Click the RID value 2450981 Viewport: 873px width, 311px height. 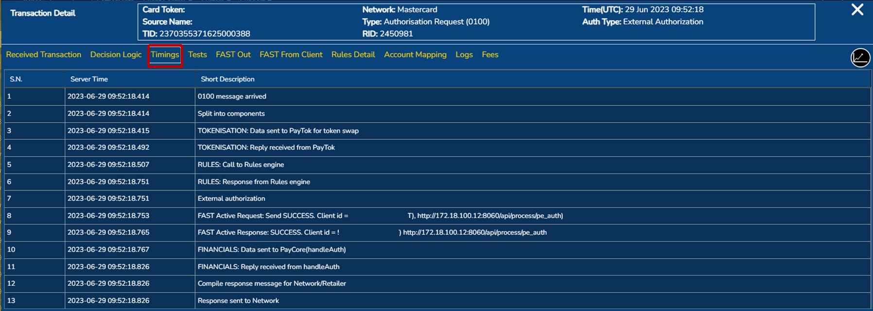pos(396,34)
